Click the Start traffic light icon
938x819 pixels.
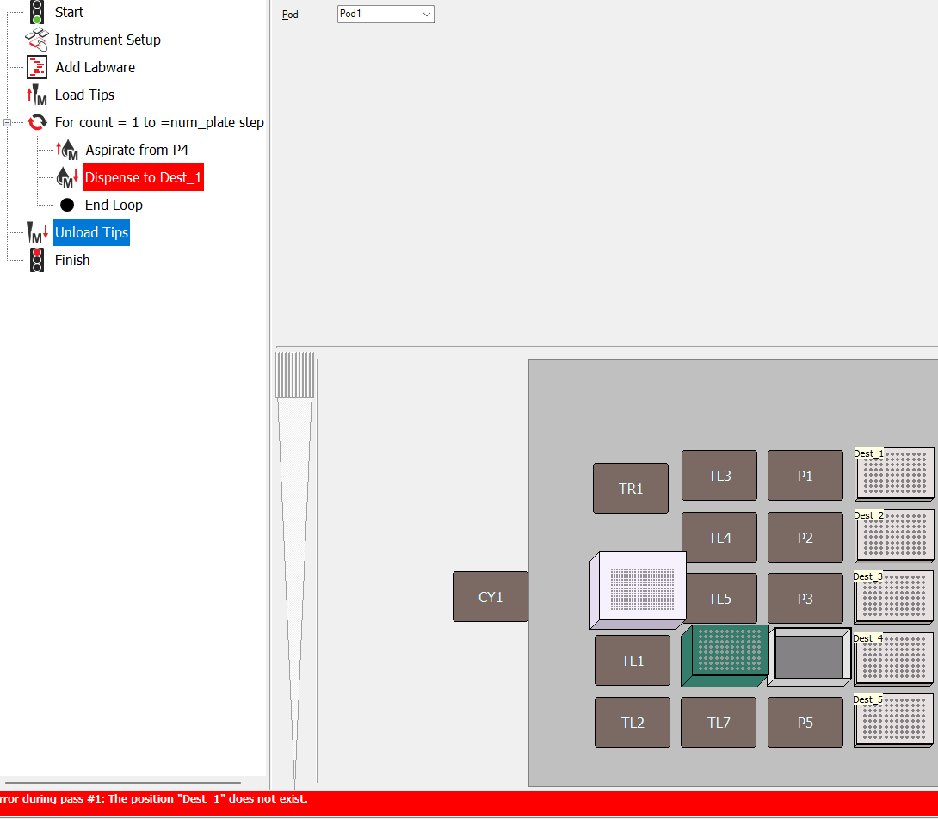pyautogui.click(x=36, y=12)
